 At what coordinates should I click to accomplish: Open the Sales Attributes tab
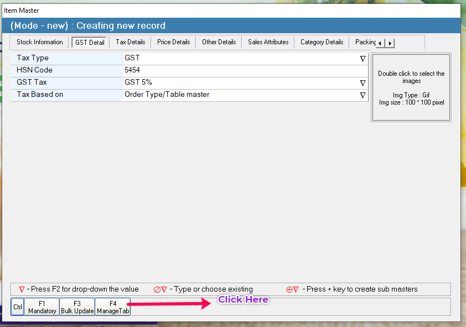point(268,42)
